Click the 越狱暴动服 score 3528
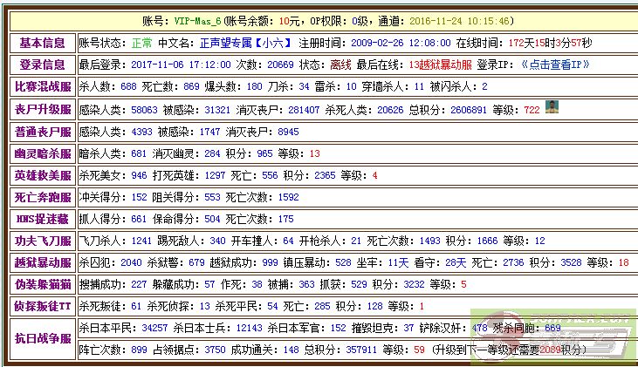This screenshot has height=367, width=638. tap(572, 262)
